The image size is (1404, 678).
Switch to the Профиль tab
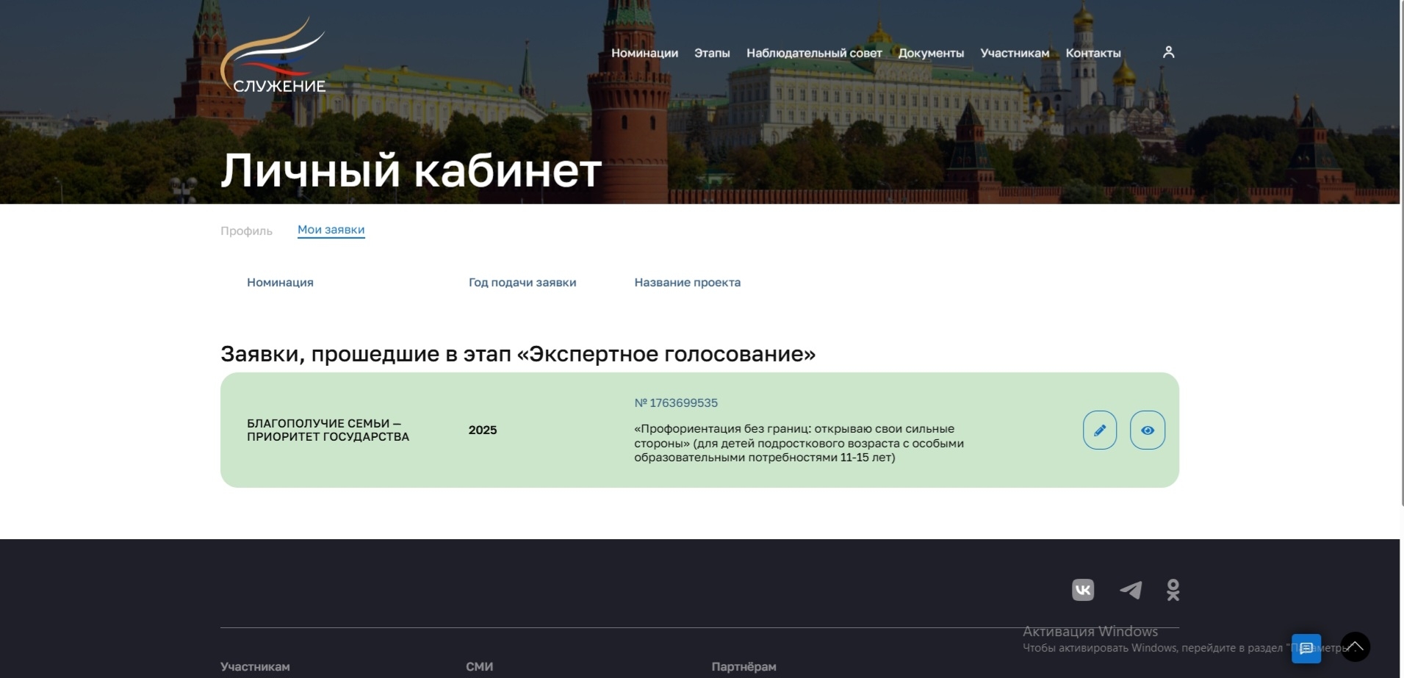(x=246, y=231)
